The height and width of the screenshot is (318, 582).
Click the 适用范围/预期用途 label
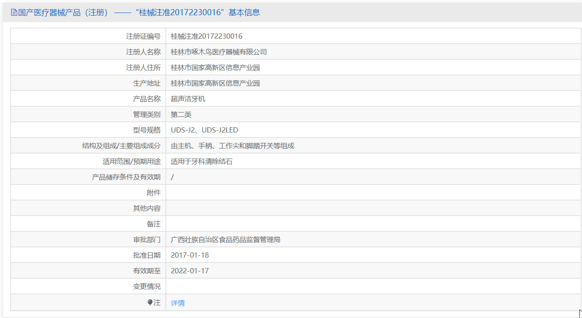[131, 161]
